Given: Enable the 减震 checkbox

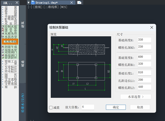Looking at the screenshot, I should tap(51, 107).
